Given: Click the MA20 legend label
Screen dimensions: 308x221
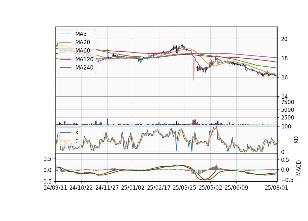Looking at the screenshot, I should coord(82,42).
